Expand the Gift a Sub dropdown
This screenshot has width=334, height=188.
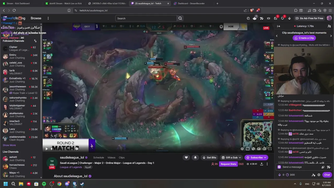(x=240, y=157)
